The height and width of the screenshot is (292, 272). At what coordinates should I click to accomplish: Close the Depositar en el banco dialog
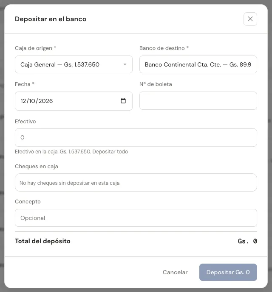pyautogui.click(x=250, y=19)
